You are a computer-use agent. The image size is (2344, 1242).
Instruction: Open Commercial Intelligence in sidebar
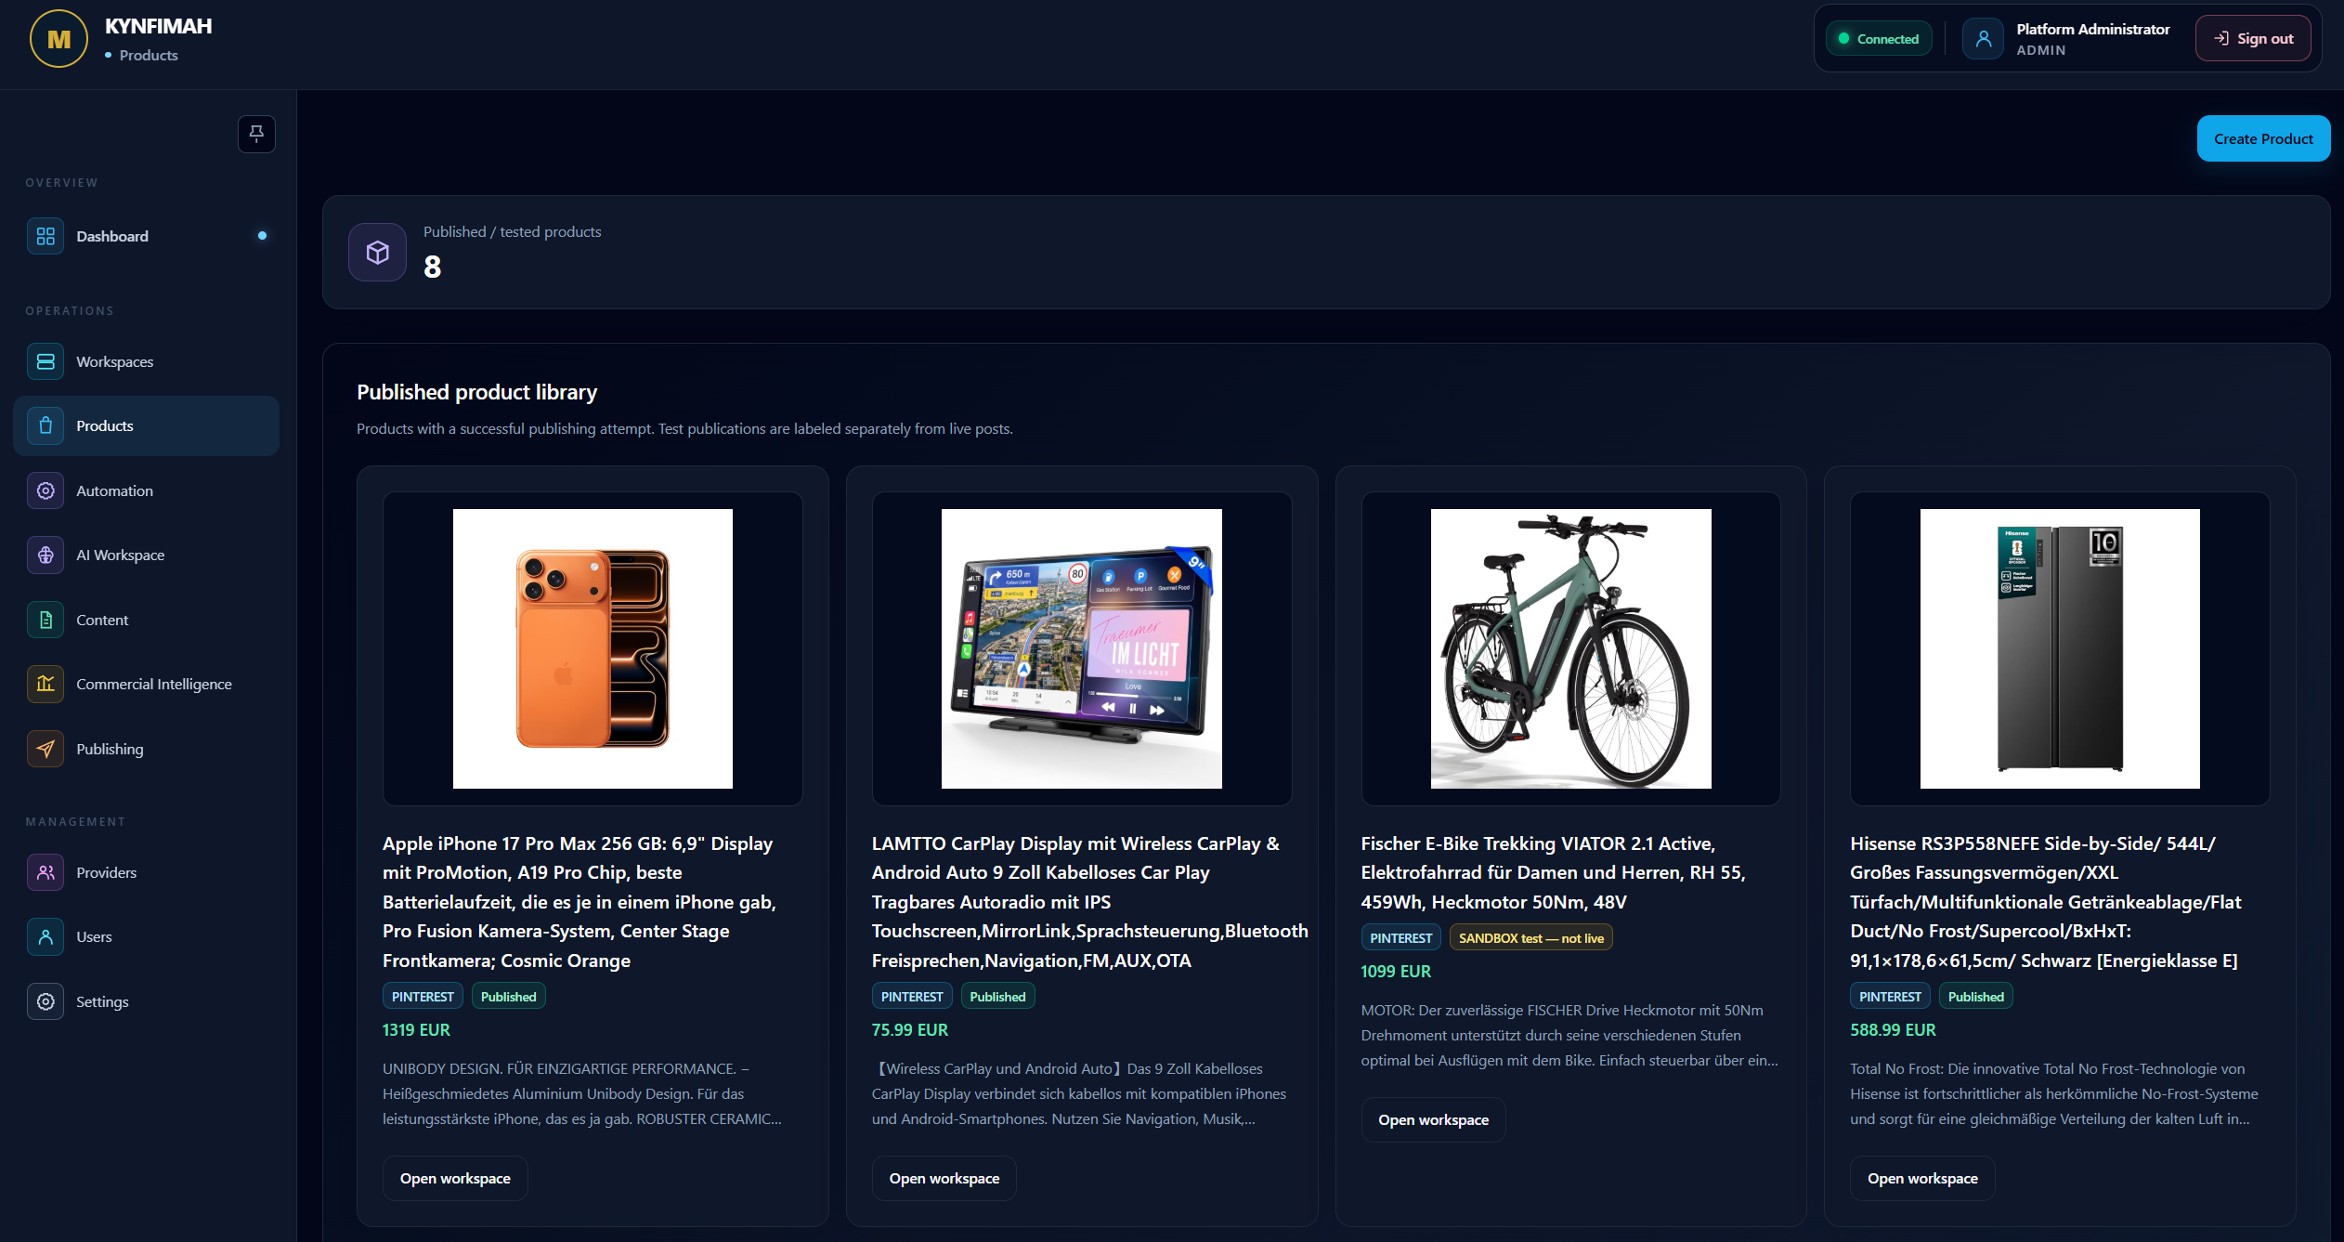(146, 684)
